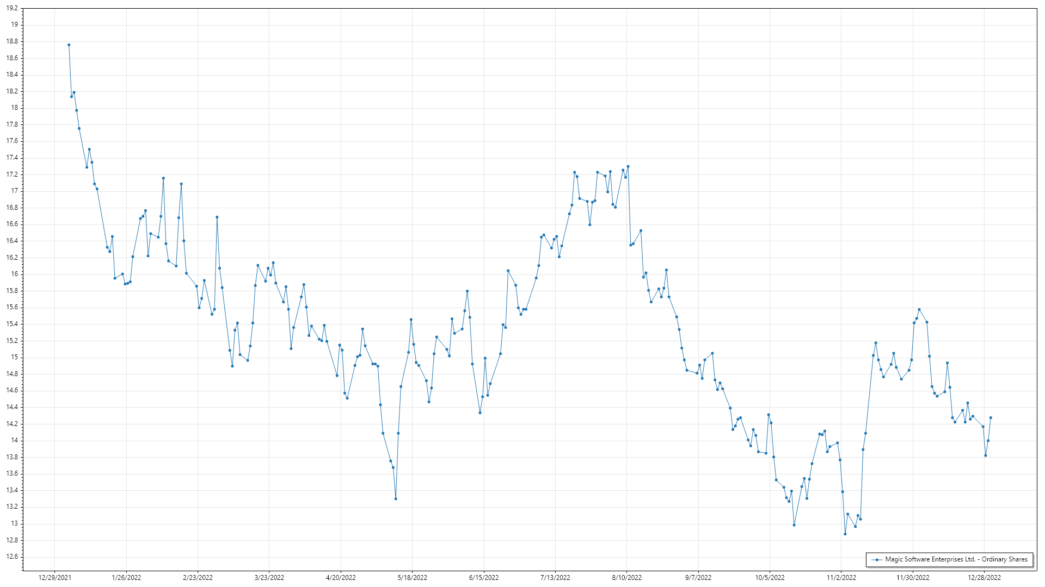Click the first data point near 18.8
Viewport: 1045px width, 587px height.
click(x=69, y=45)
